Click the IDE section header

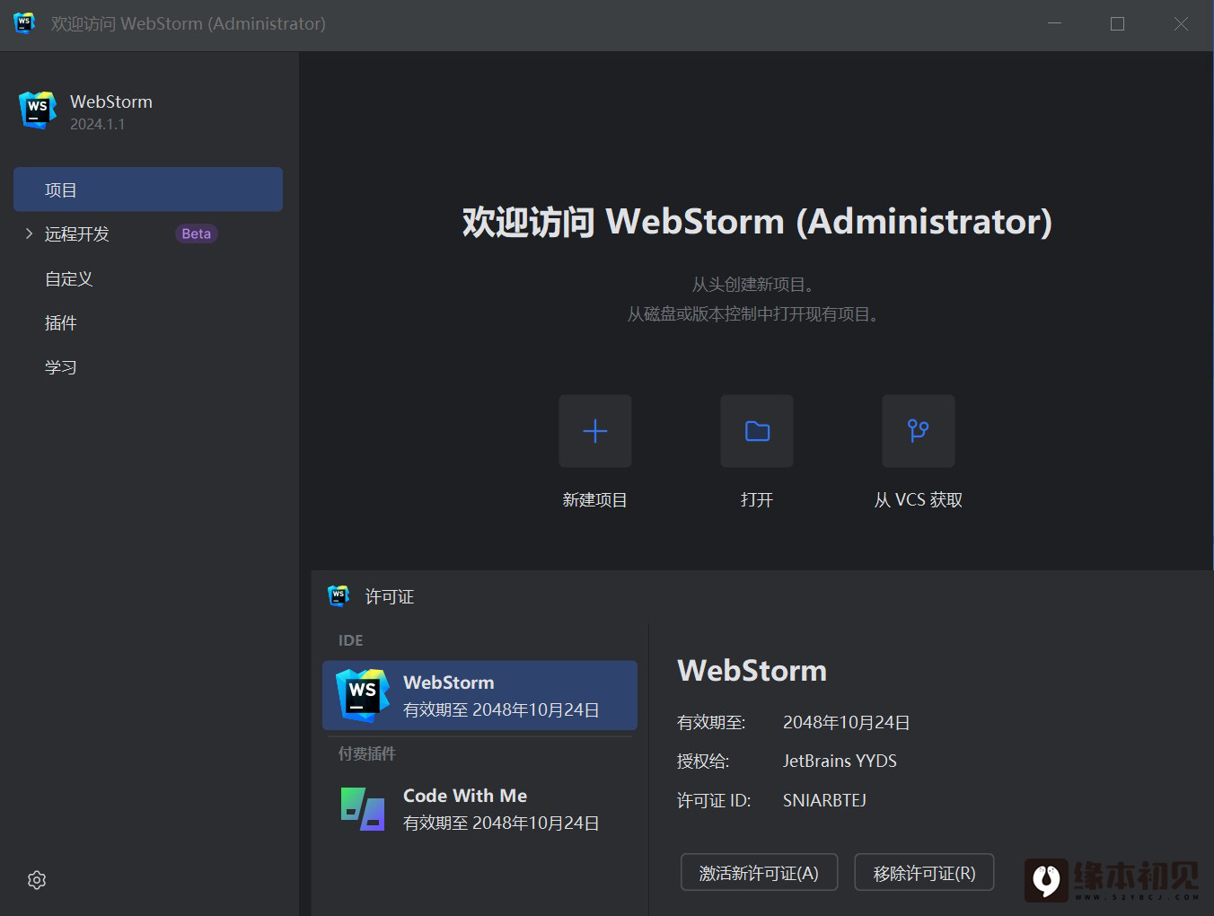[350, 640]
